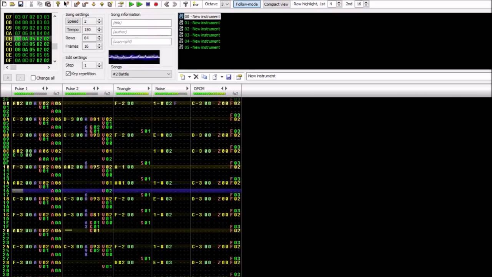The width and height of the screenshot is (492, 277).
Task: Remove current frame using toolbar icon
Action: tap(85, 4)
